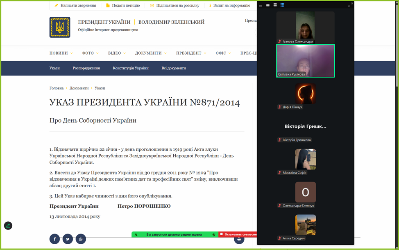Click the print page icon
Viewport: 399px width, 250px height.
(239, 239)
